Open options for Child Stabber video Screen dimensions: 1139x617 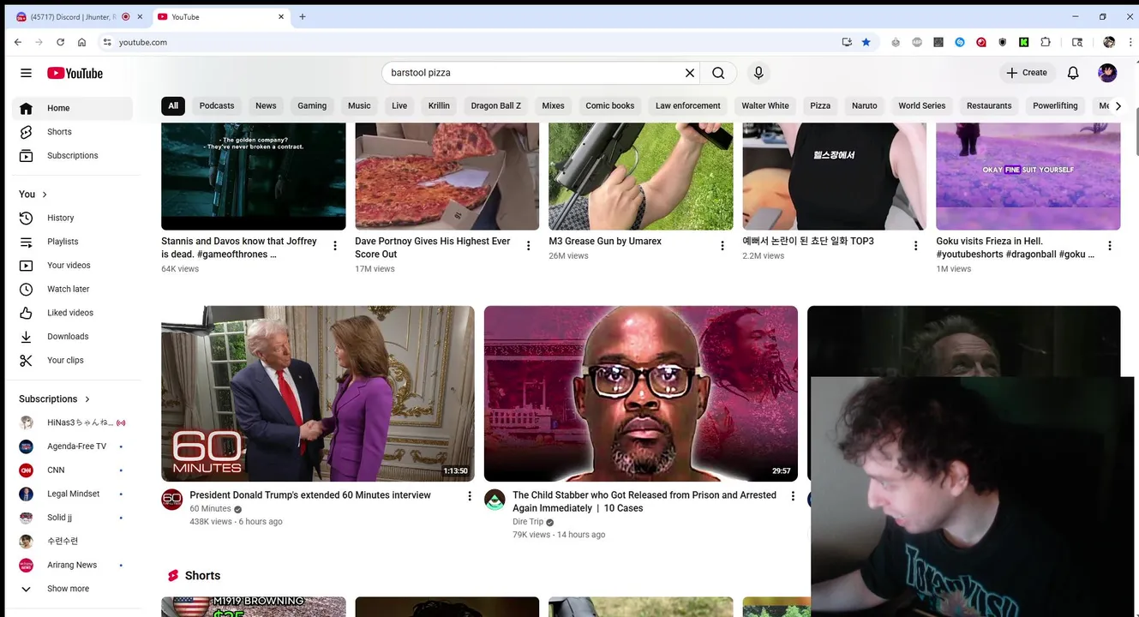coord(793,496)
